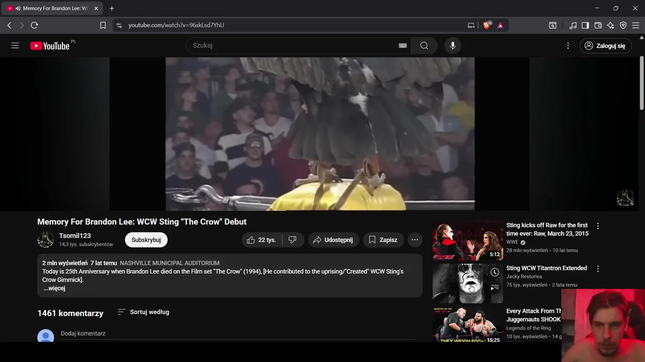
Task: Click the Zapisz save button
Action: pyautogui.click(x=383, y=240)
